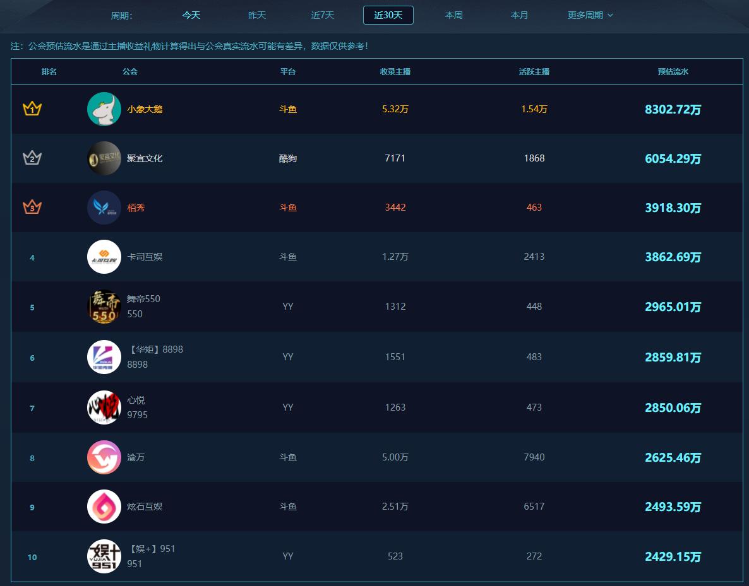Open 栢秀 butterfly logo avatar

coord(104,207)
